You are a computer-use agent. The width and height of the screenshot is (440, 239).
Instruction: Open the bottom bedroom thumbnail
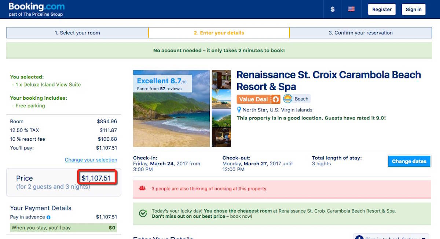point(221,137)
